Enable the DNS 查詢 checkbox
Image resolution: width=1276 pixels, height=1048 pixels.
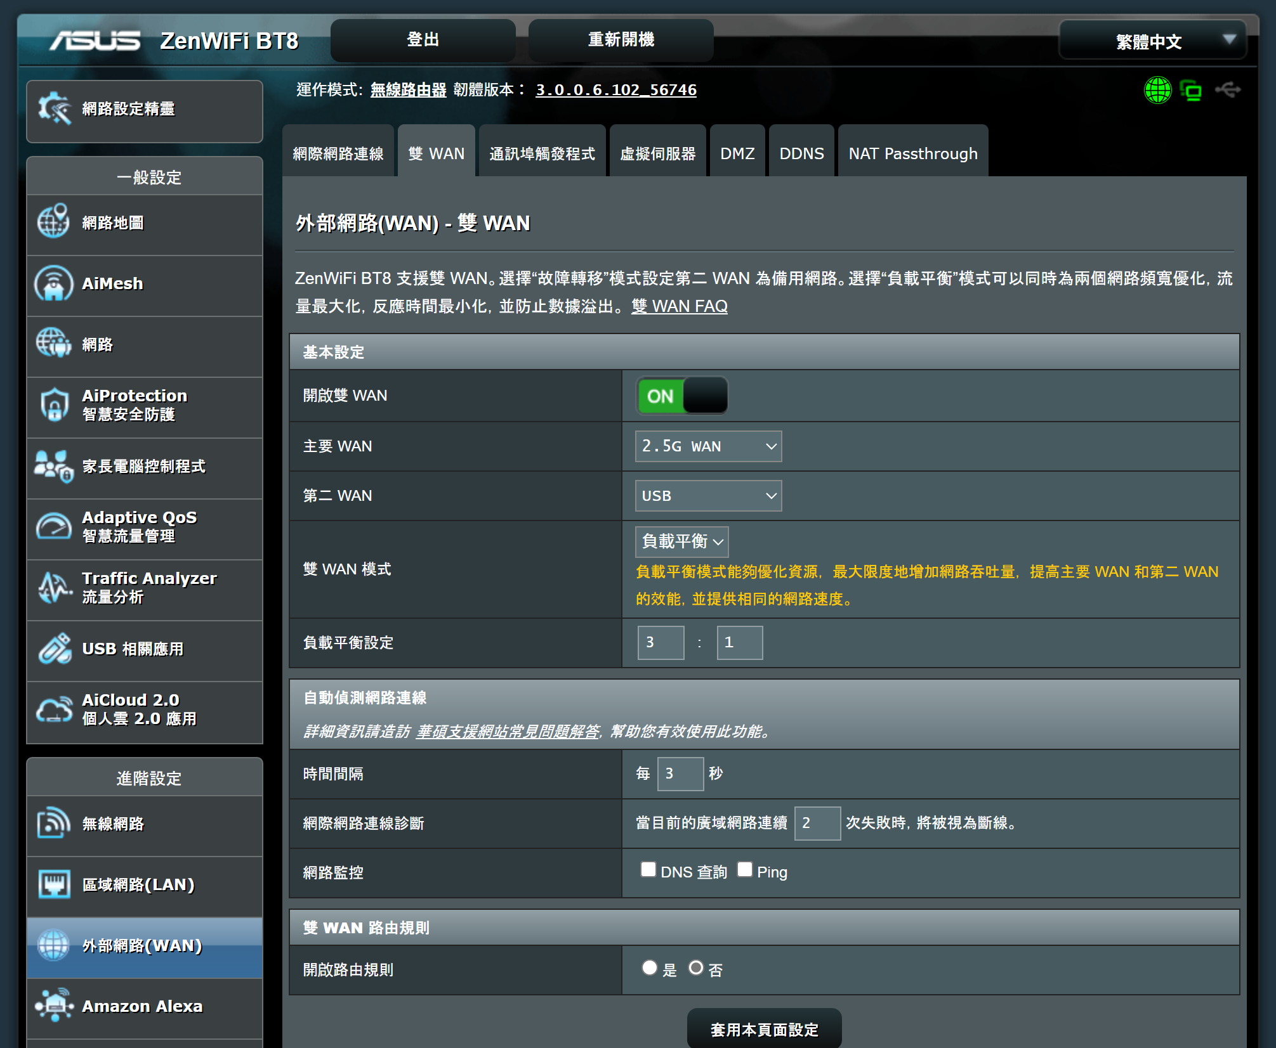pyautogui.click(x=648, y=869)
